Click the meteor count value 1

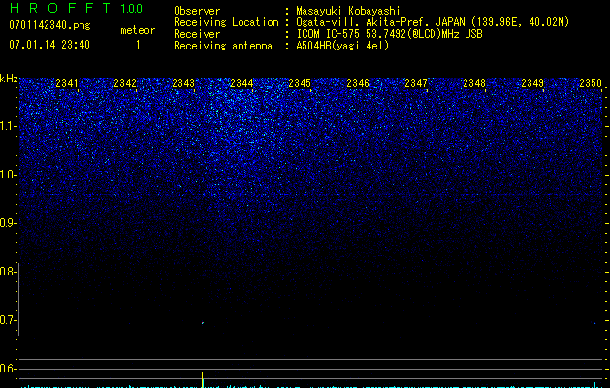[x=138, y=45]
